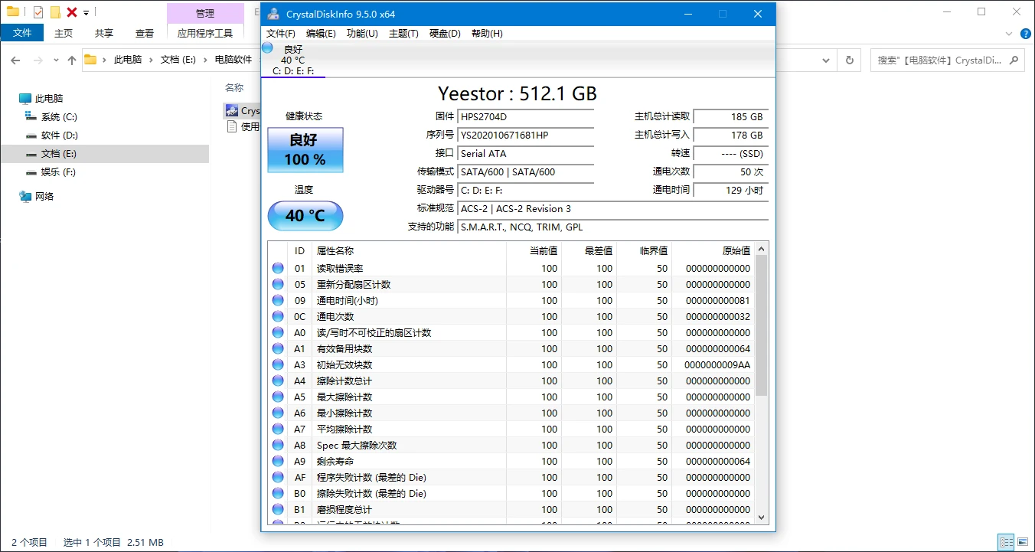
Task: Click the red X delete icon in quick access toolbar
Action: pyautogui.click(x=71, y=12)
